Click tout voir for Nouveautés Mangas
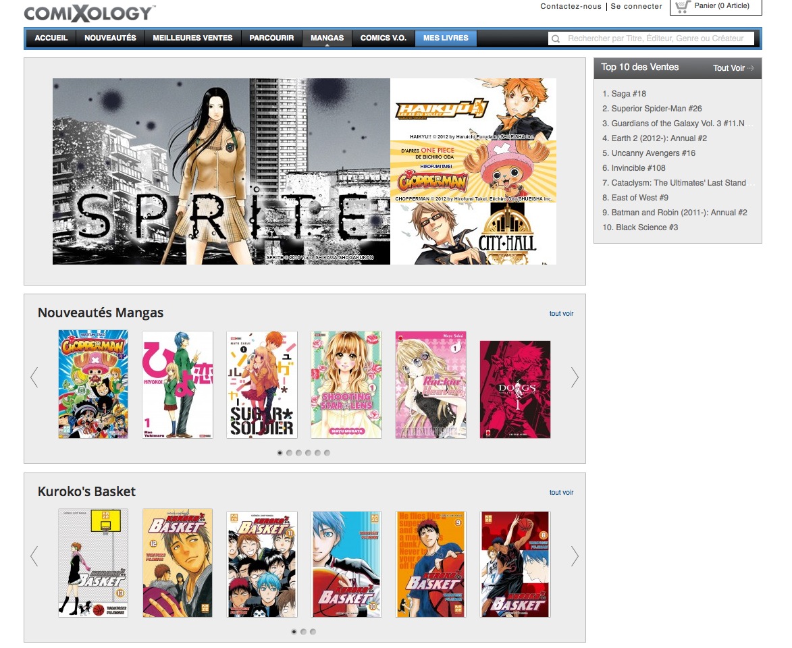The image size is (792, 648). 561,314
